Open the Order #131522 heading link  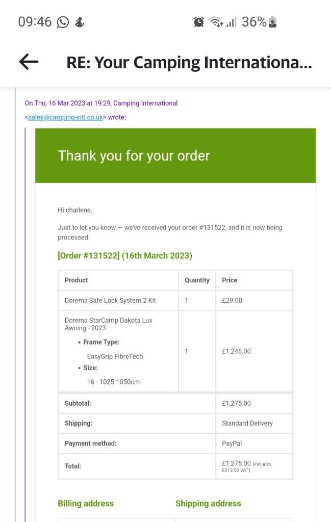click(x=125, y=256)
